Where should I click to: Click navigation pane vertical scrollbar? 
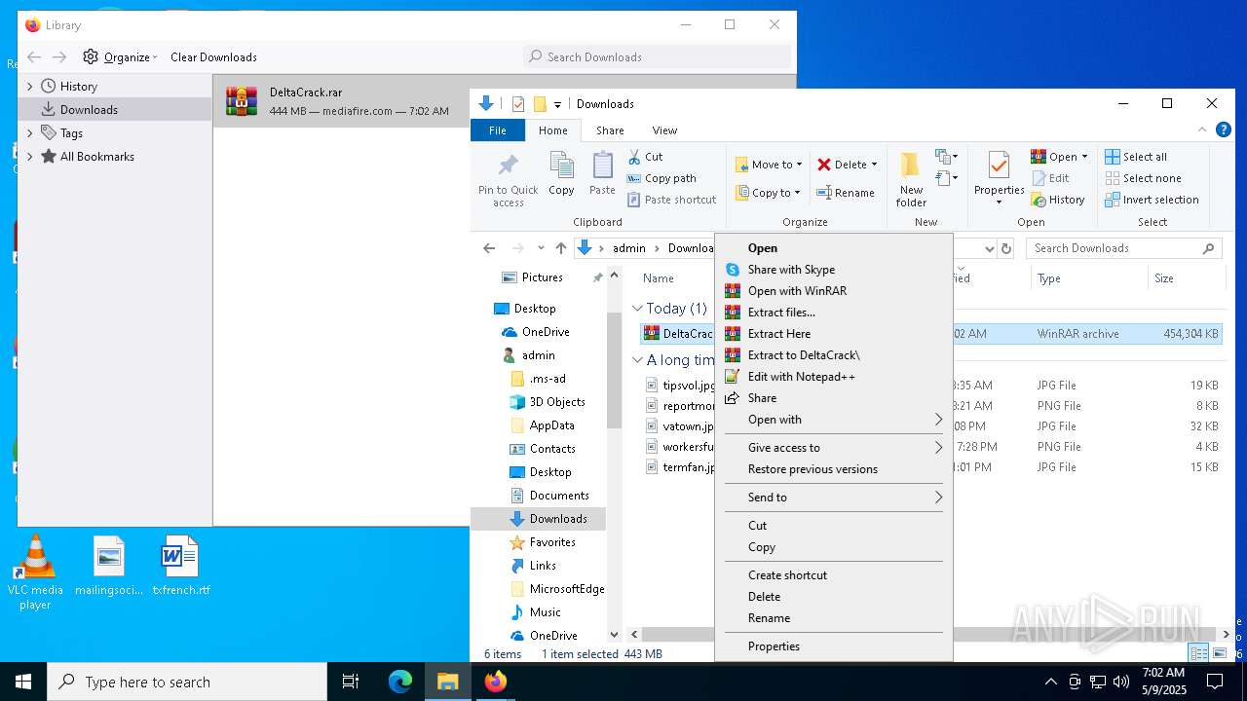point(614,370)
